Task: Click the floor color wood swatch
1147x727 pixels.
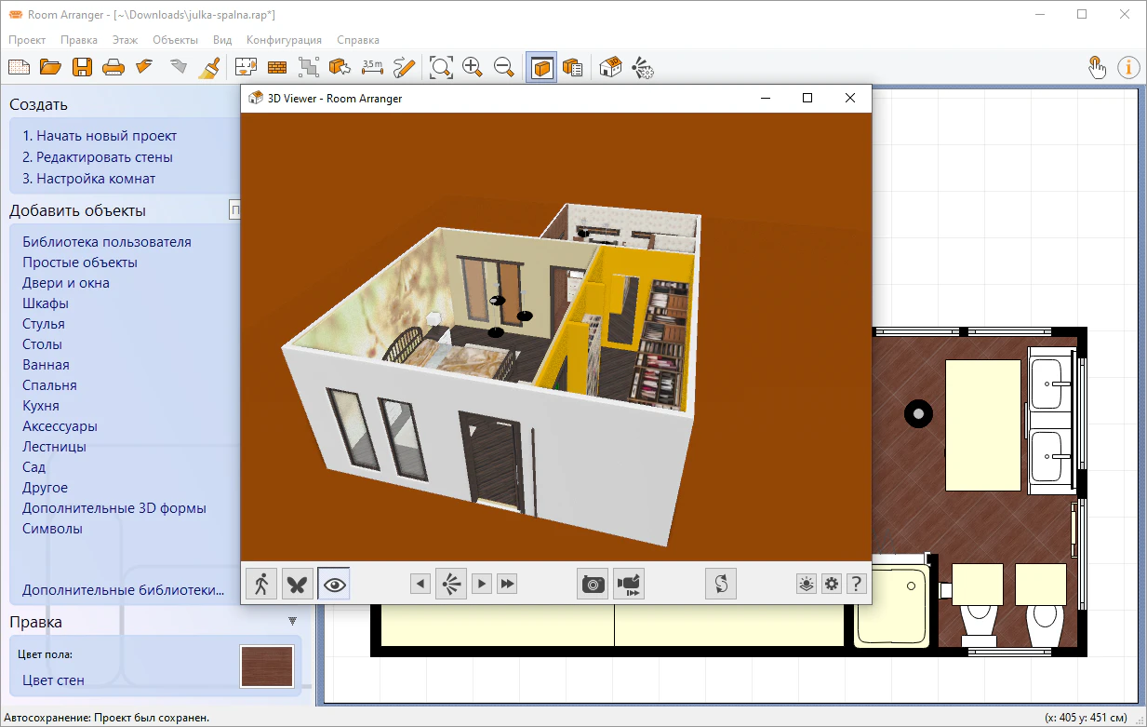Action: point(267,666)
